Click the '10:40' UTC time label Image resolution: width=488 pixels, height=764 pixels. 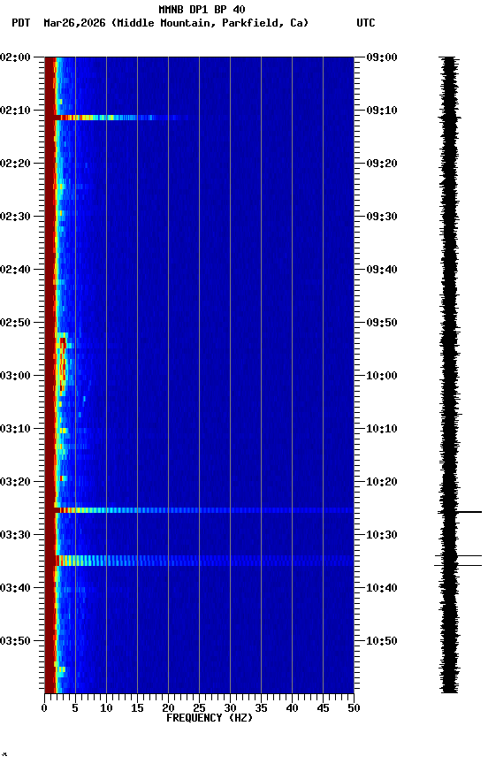(x=382, y=588)
